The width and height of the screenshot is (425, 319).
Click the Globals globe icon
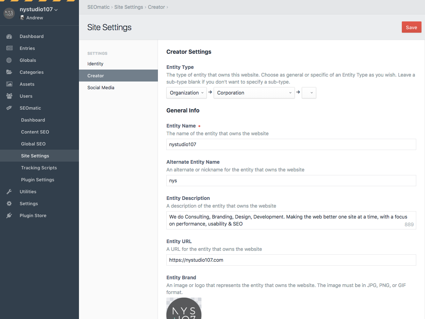9,60
